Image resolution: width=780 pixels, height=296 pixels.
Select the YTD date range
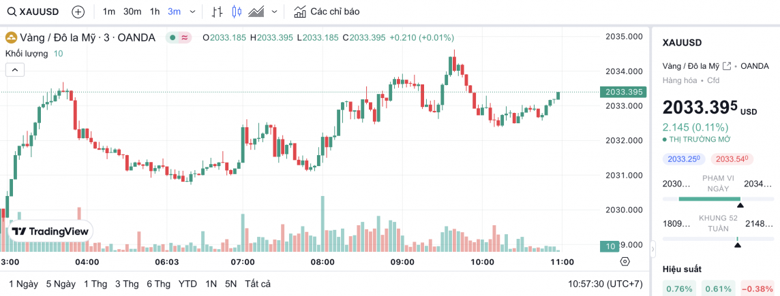pyautogui.click(x=187, y=284)
